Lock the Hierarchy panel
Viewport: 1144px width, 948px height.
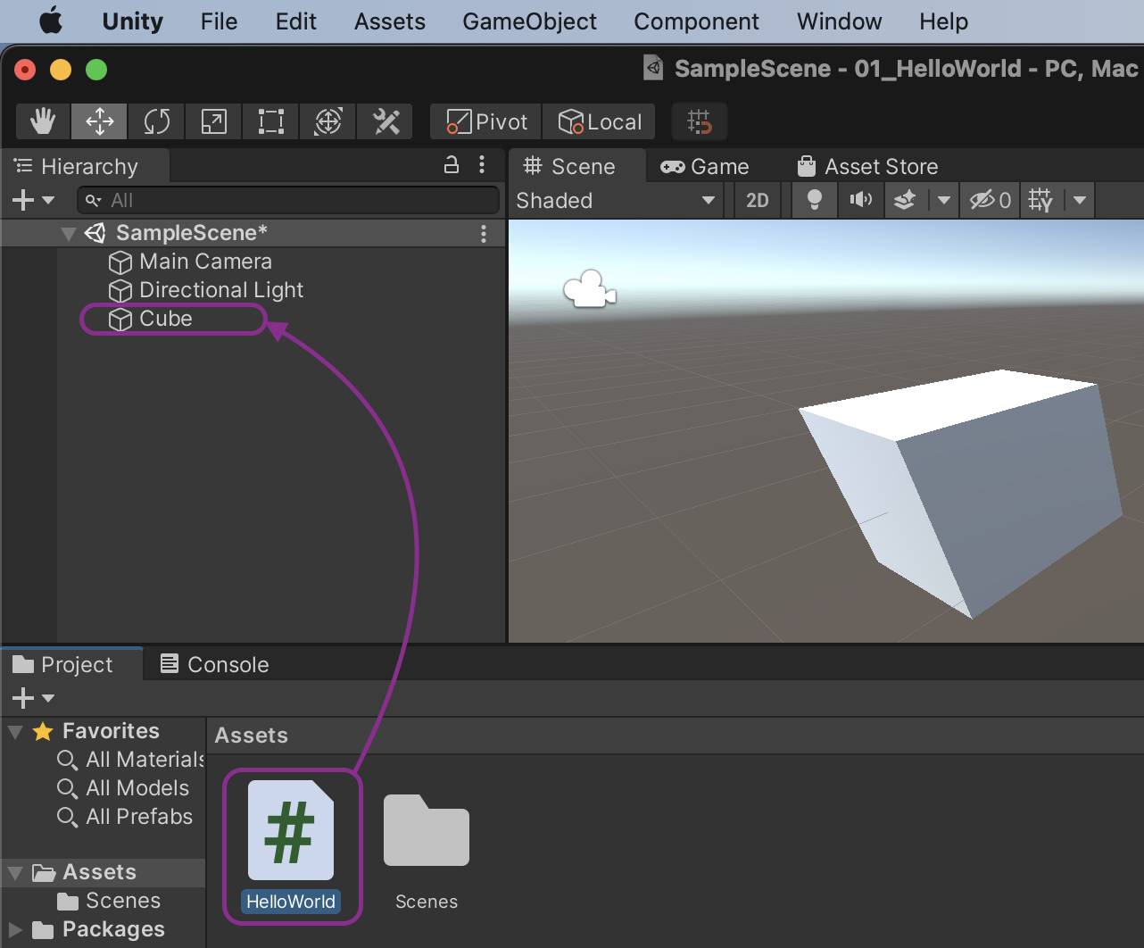click(x=452, y=164)
